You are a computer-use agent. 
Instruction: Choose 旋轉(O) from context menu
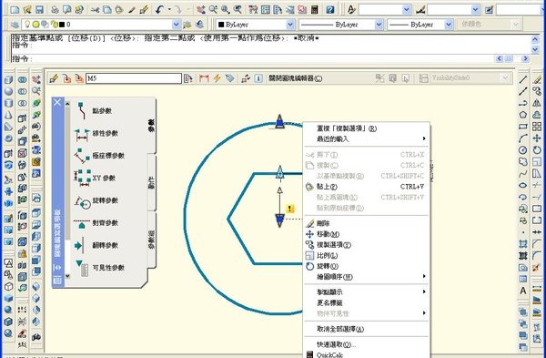pyautogui.click(x=367, y=266)
